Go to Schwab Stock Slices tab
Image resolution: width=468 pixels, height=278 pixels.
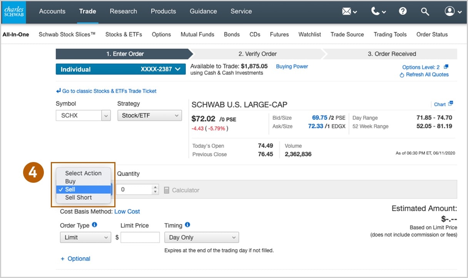[x=67, y=35]
